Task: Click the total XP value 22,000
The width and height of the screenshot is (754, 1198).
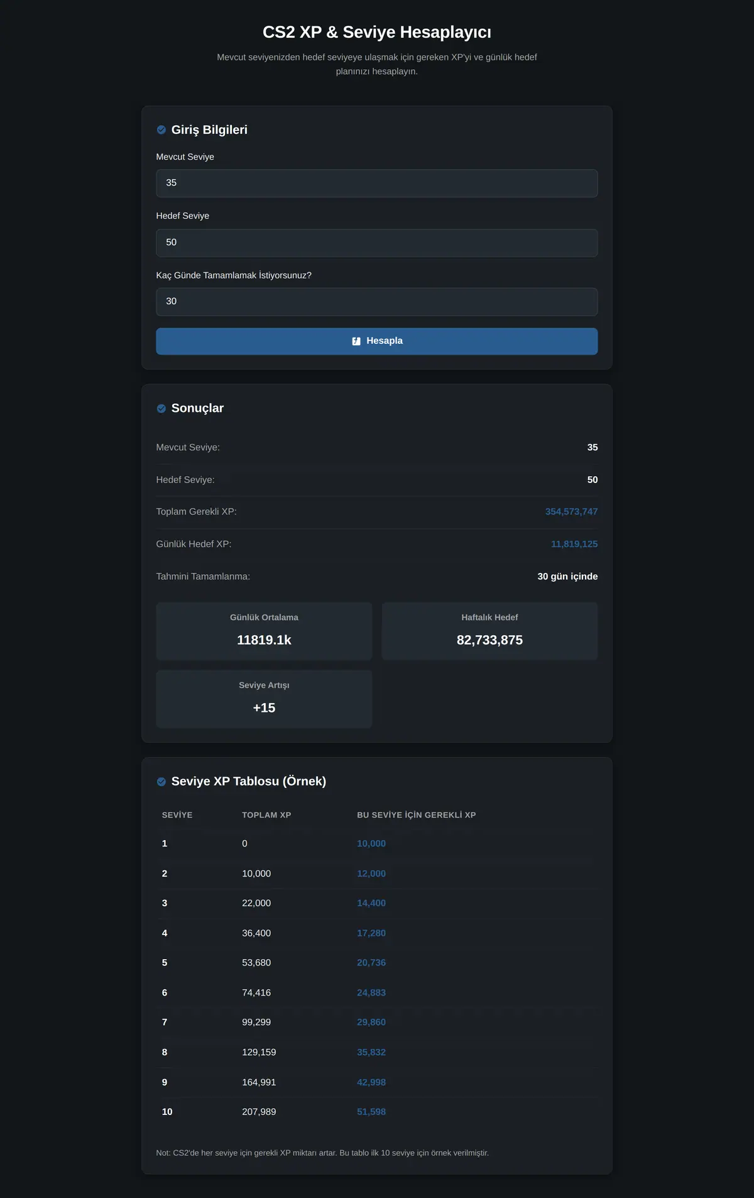Action: tap(256, 903)
